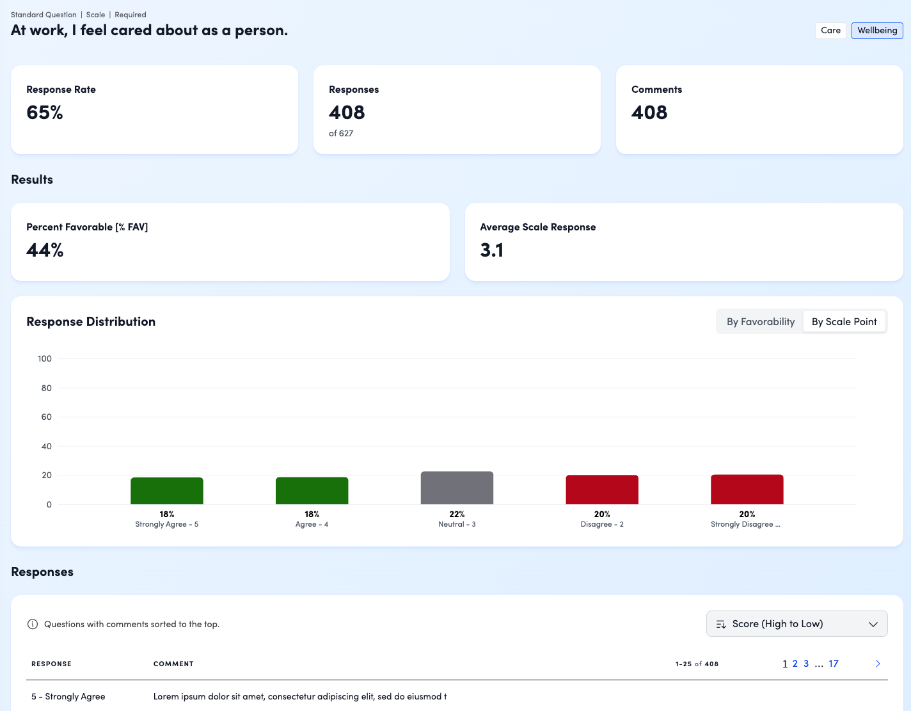Jump to page 3 of responses

click(x=806, y=664)
